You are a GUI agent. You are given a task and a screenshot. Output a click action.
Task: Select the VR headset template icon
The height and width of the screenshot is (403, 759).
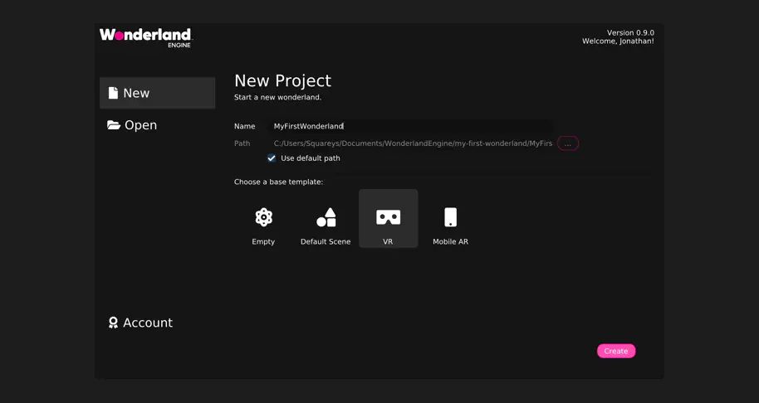[x=388, y=217]
